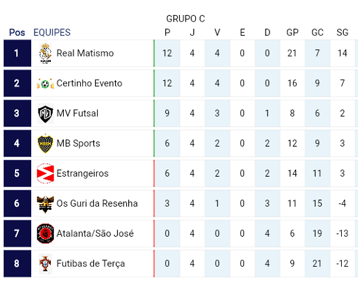Click the Certinho Evento team logo
This screenshot has width=358, height=281.
46,83
